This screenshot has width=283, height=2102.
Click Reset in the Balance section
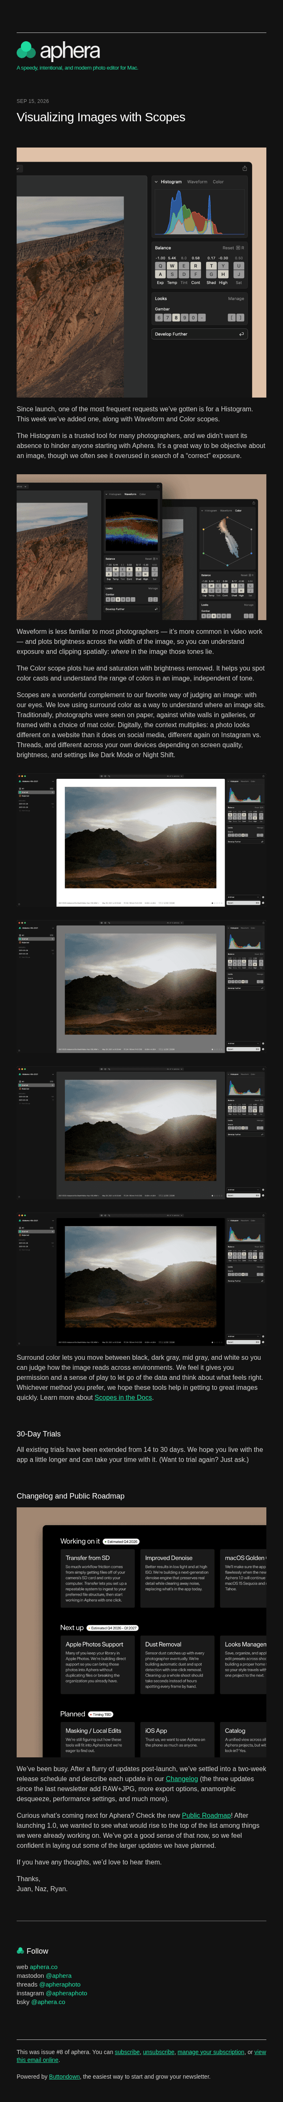tap(228, 247)
